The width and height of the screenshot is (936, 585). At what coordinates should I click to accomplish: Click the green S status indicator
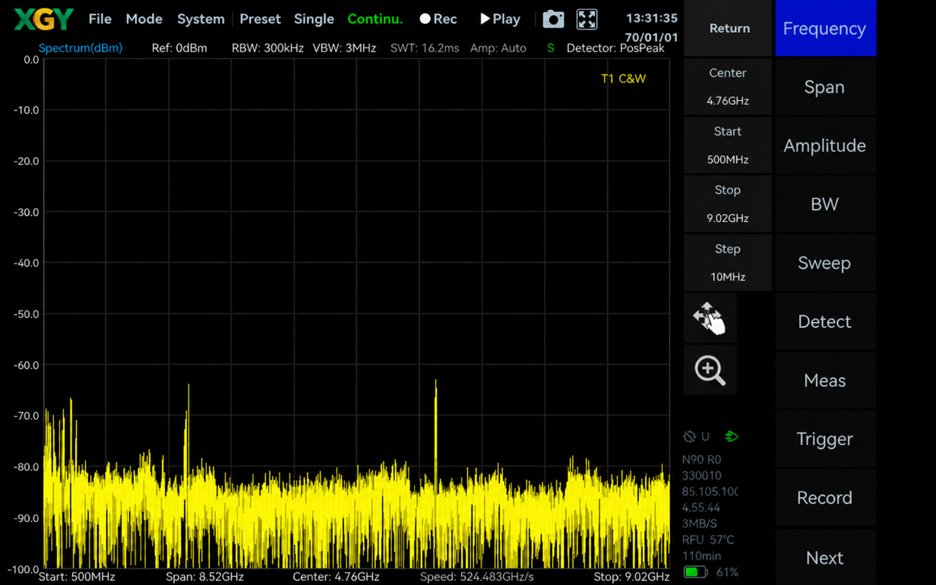[550, 48]
